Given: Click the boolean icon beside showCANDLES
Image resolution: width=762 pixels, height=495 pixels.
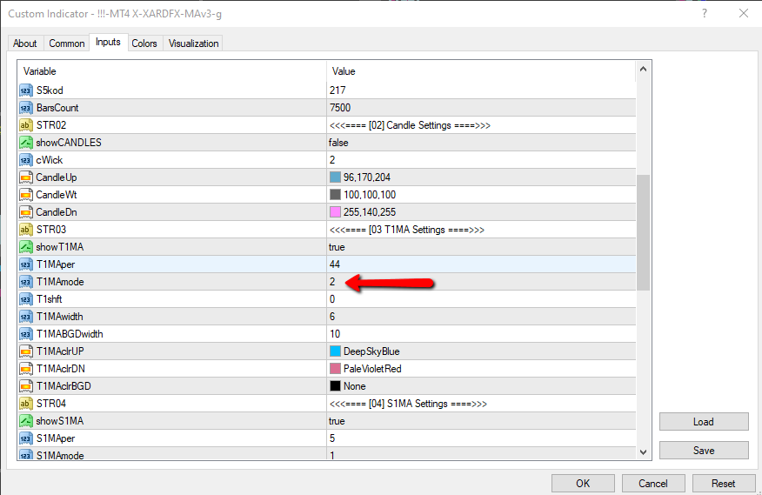Looking at the screenshot, I should pos(26,143).
